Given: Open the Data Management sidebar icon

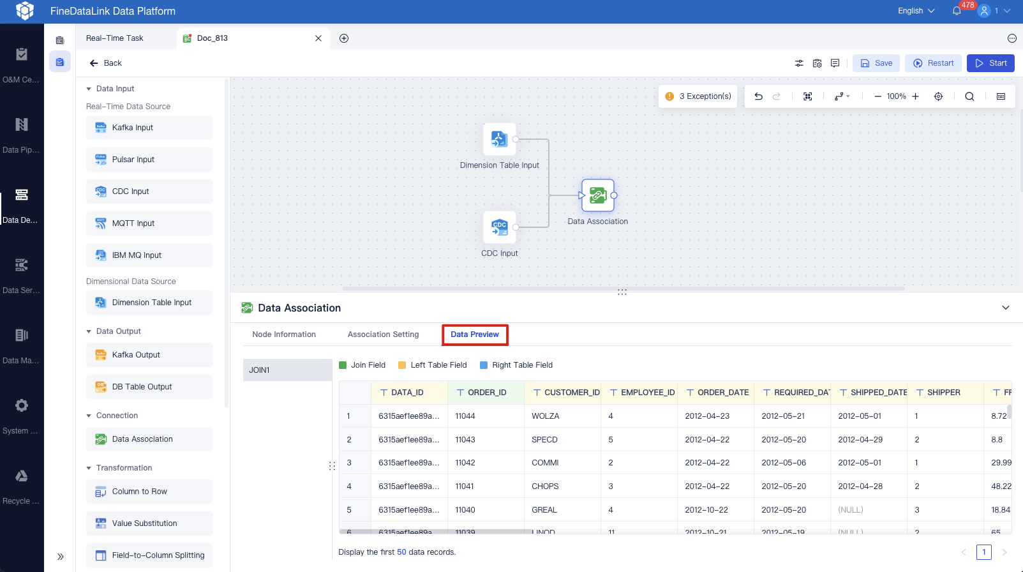Looking at the screenshot, I should 22,335.
